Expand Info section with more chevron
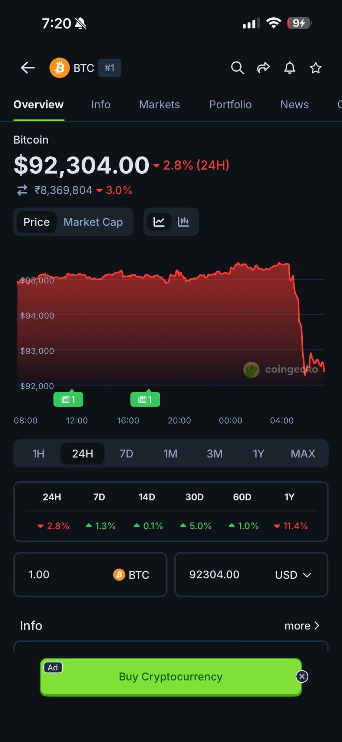 (302, 626)
